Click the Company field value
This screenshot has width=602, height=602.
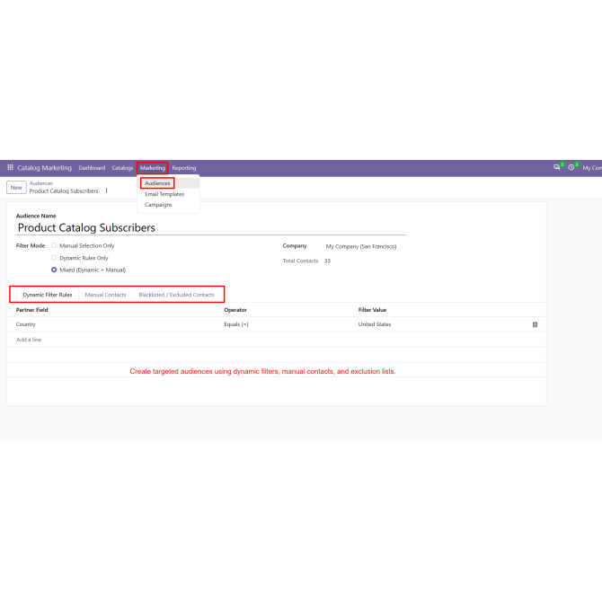click(361, 246)
